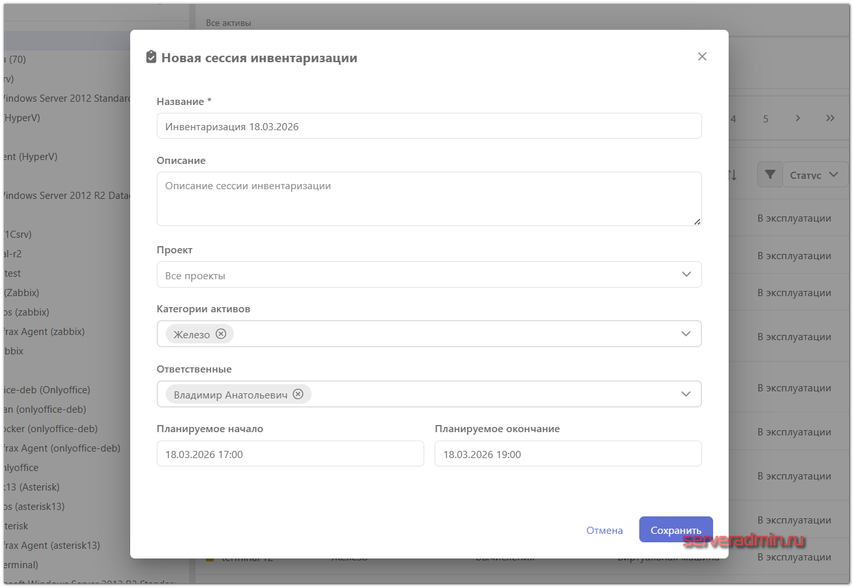
Task: Open the Статус filter dropdown
Action: (x=815, y=174)
